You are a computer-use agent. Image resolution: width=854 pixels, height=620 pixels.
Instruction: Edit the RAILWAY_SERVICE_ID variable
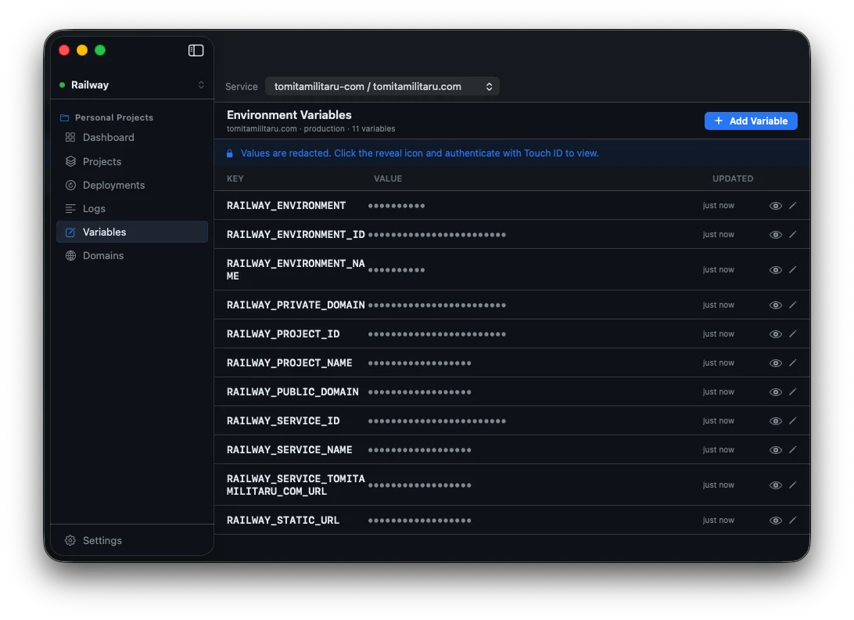(x=793, y=420)
